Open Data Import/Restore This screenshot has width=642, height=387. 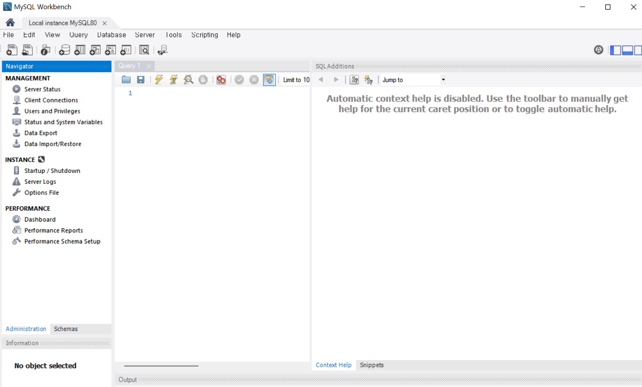(x=53, y=144)
